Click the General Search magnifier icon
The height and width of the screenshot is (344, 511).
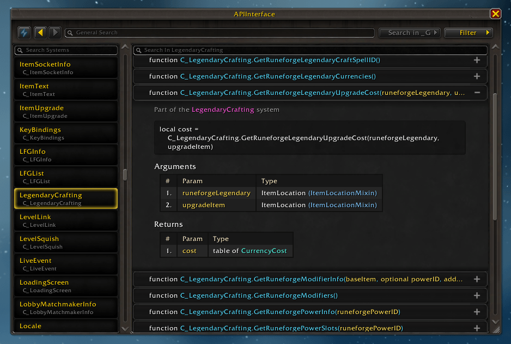pos(70,33)
